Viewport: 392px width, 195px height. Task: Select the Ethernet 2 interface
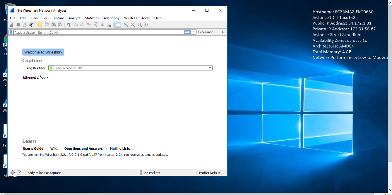coord(31,77)
